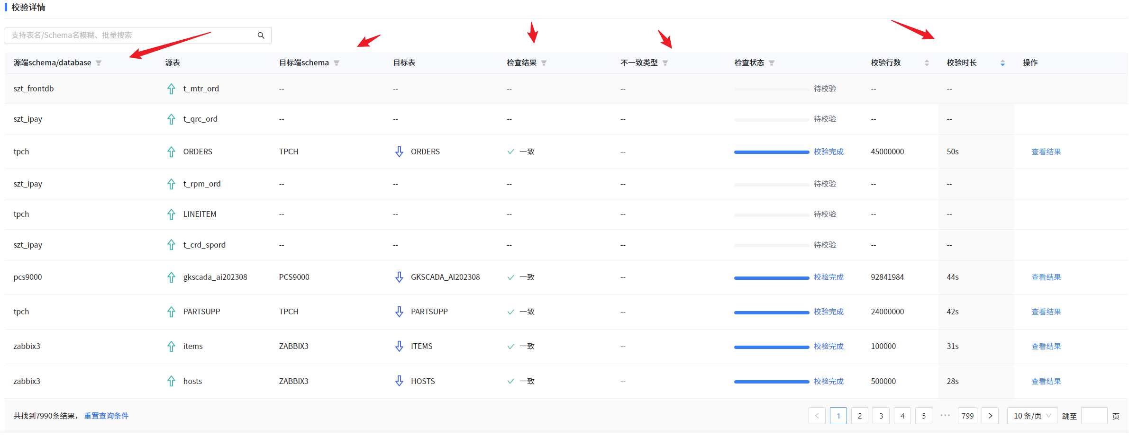Go to next page of results
The image size is (1129, 437).
pos(990,416)
